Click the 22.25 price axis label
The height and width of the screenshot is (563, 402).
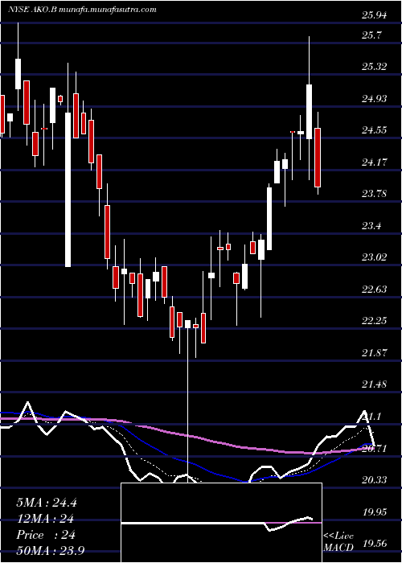click(x=376, y=321)
